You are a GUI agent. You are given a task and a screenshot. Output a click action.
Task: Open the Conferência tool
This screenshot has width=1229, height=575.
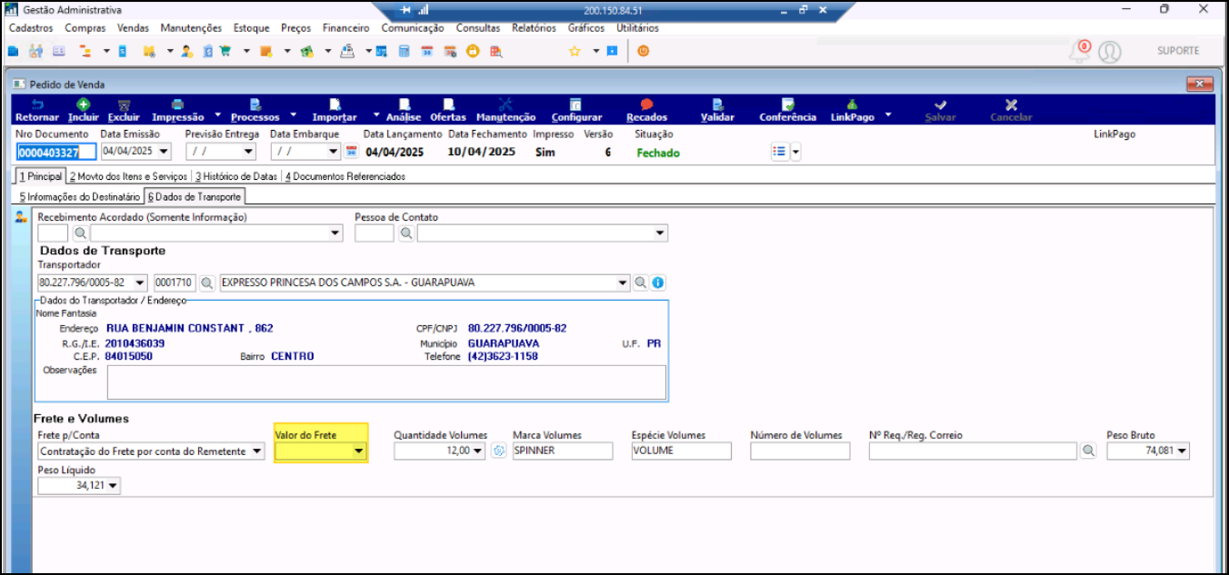(788, 110)
